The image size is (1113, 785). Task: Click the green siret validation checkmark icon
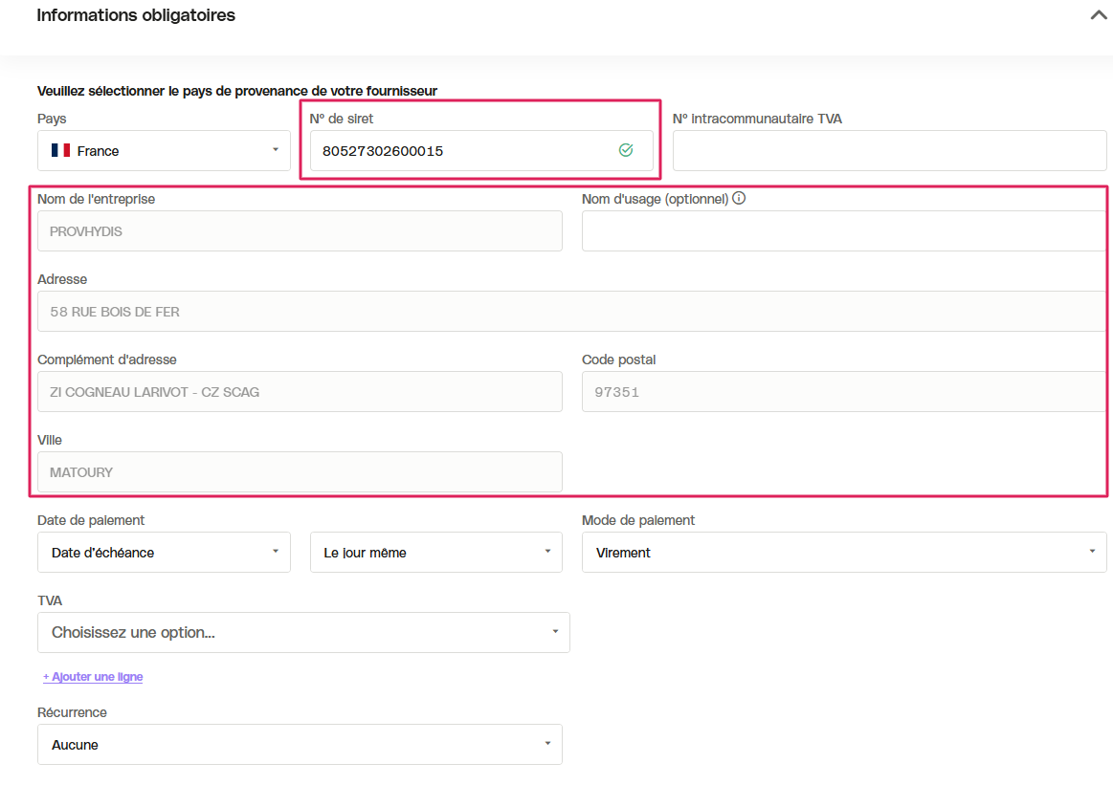point(625,149)
